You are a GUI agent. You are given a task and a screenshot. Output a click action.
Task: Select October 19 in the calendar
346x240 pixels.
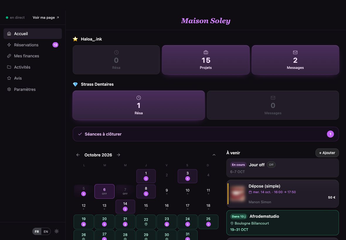click(x=84, y=222)
